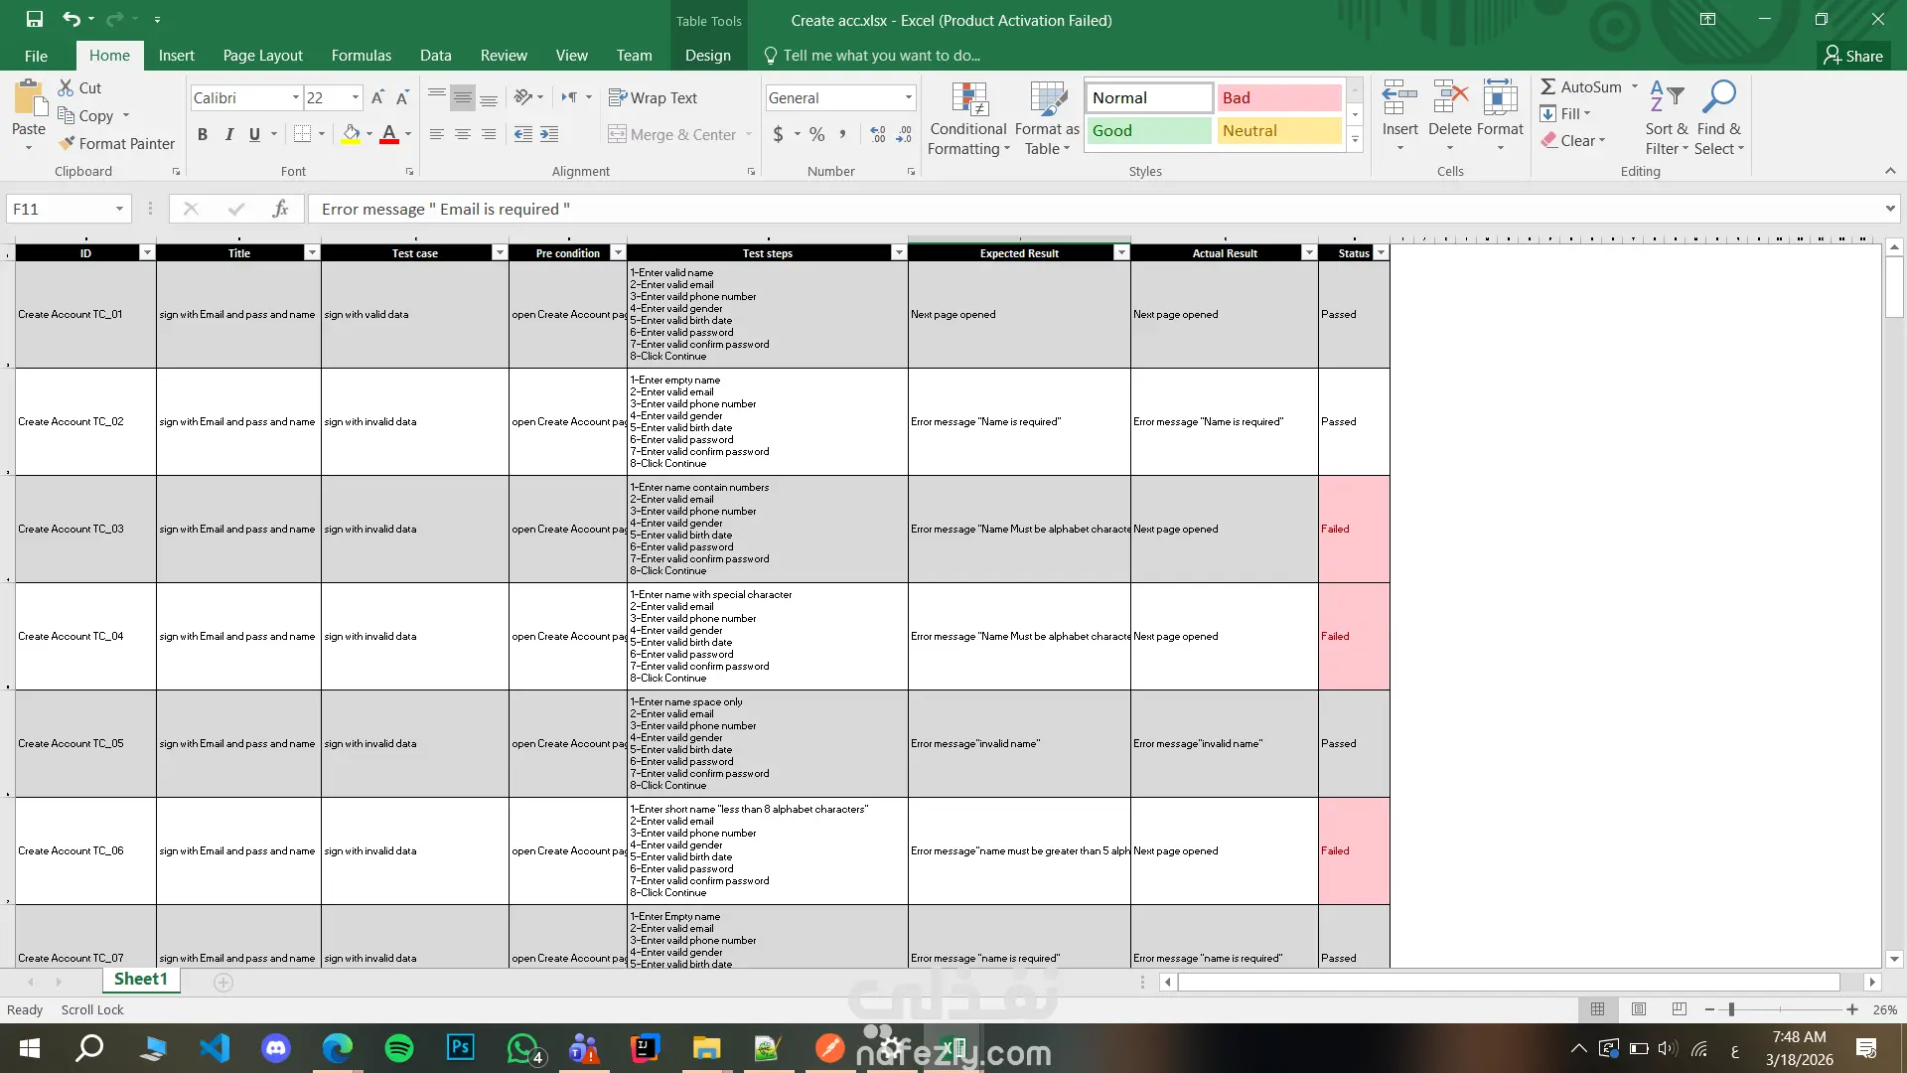Viewport: 1907px width, 1073px height.
Task: Apply the Bad cell style
Action: (x=1278, y=97)
